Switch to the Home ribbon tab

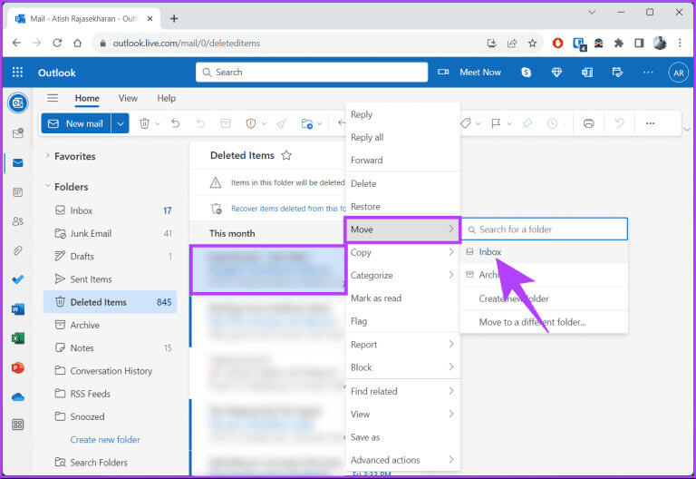click(x=87, y=98)
